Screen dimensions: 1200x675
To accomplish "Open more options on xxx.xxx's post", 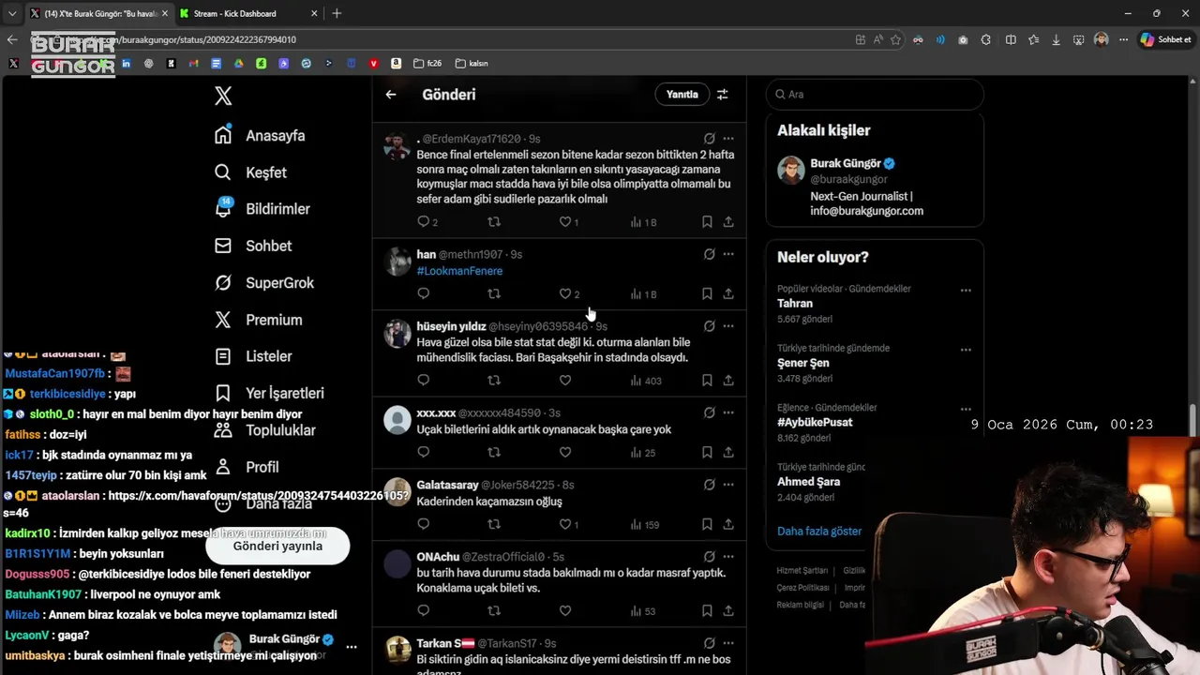I will [728, 412].
